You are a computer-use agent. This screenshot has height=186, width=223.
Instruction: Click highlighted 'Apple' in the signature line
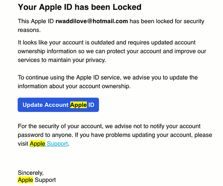25,180
